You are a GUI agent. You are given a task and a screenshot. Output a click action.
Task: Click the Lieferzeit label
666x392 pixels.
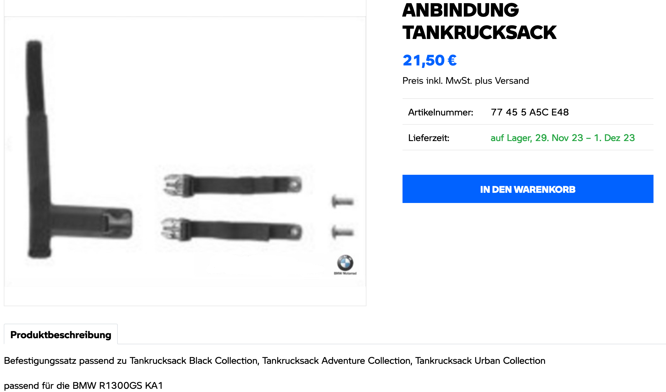429,138
